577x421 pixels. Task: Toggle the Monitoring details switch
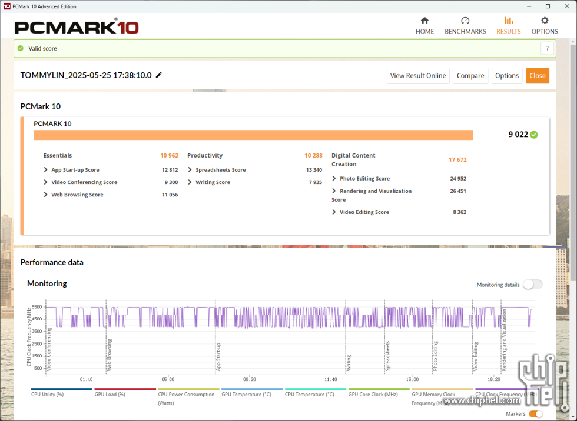[532, 285]
